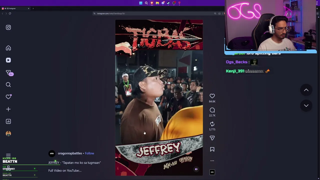Switch to Brave browser in taskbar
The width and height of the screenshot is (320, 180).
(152, 3)
